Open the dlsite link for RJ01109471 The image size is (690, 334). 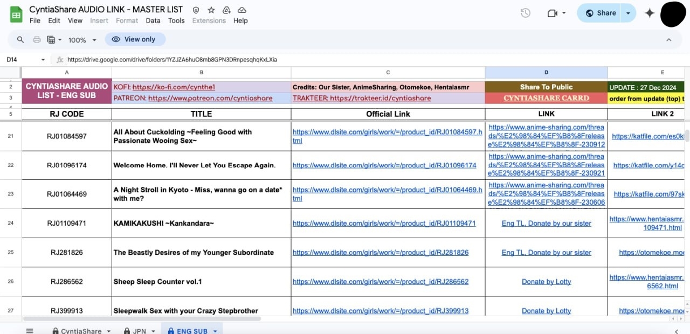pyautogui.click(x=384, y=223)
